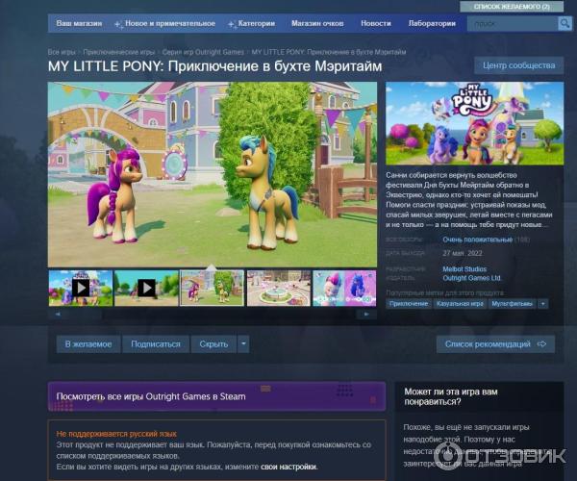Image resolution: width=577 pixels, height=481 pixels.
Task: Click the Может ли эта игра вам понравиться heading
Action: tap(451, 396)
